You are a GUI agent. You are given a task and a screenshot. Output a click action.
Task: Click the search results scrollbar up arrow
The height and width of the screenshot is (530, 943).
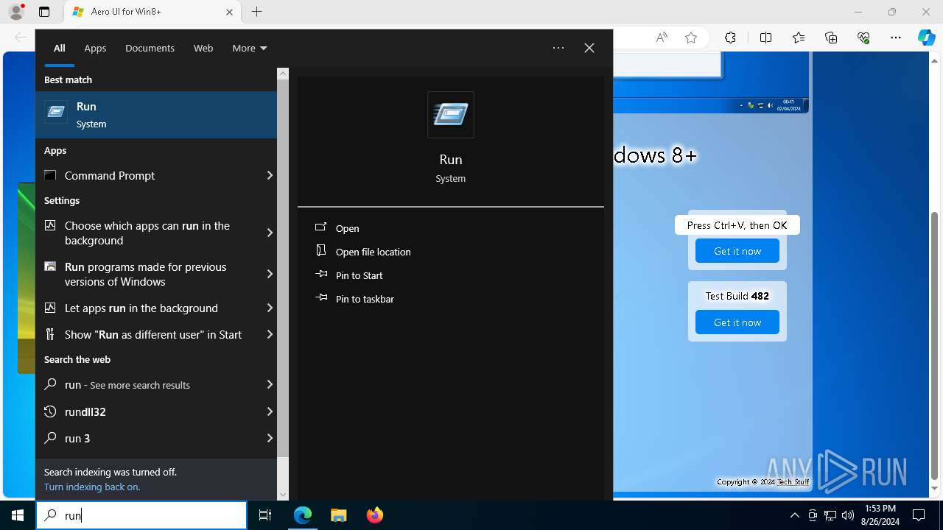click(283, 74)
